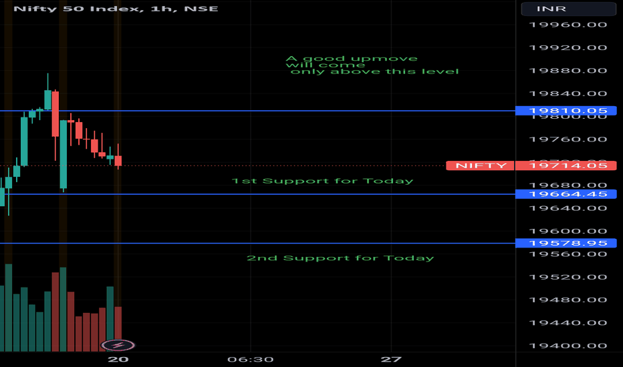623x367 pixels.
Task: Click the 19480.00 price scale label
Action: [568, 300]
